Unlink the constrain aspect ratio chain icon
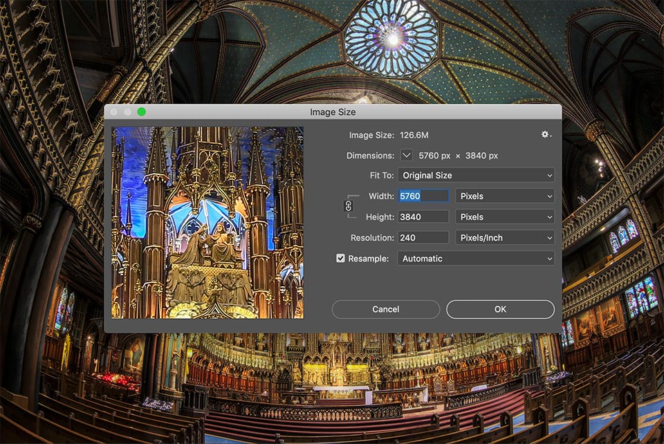 [x=348, y=206]
